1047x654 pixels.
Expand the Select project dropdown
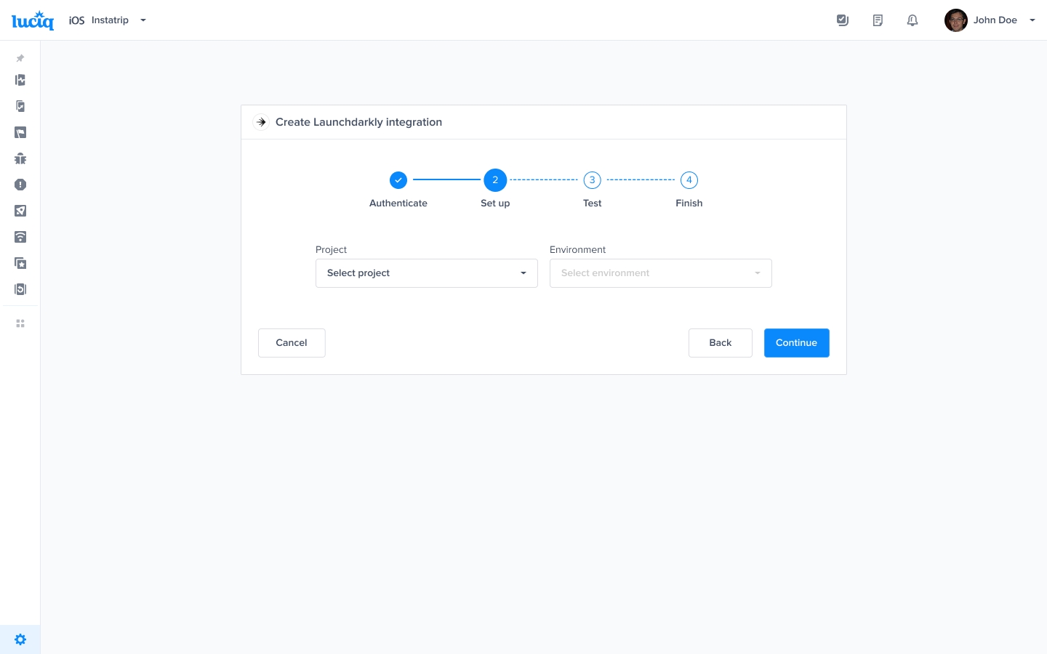click(x=426, y=273)
